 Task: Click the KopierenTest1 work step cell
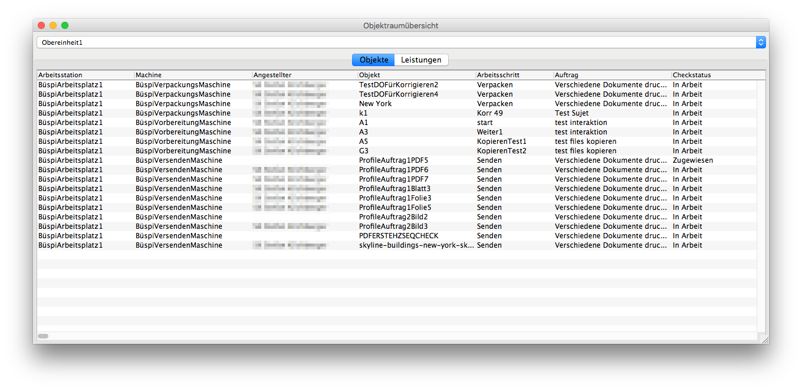click(x=501, y=142)
